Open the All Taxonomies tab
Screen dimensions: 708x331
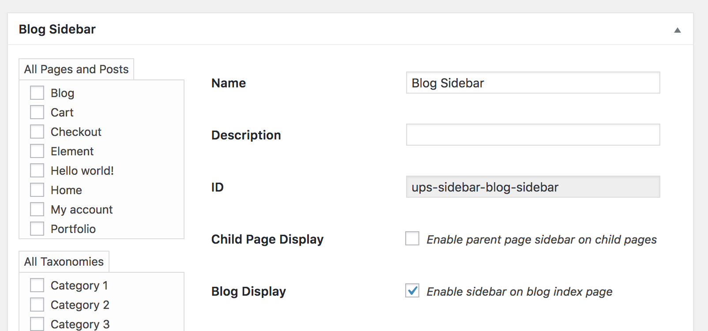pos(64,262)
